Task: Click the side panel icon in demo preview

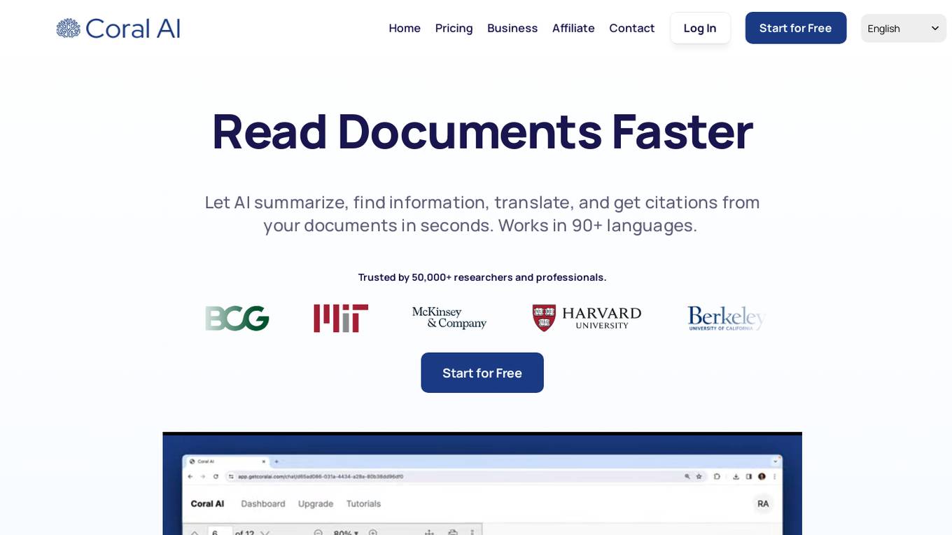Action: click(x=749, y=476)
